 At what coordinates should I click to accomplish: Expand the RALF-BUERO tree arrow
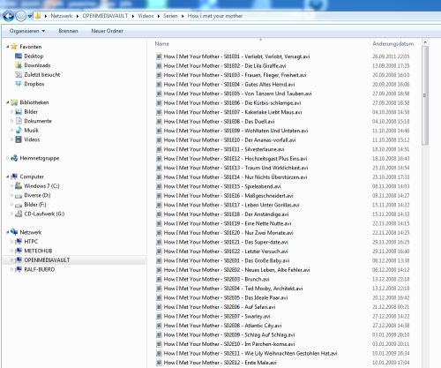[12, 269]
